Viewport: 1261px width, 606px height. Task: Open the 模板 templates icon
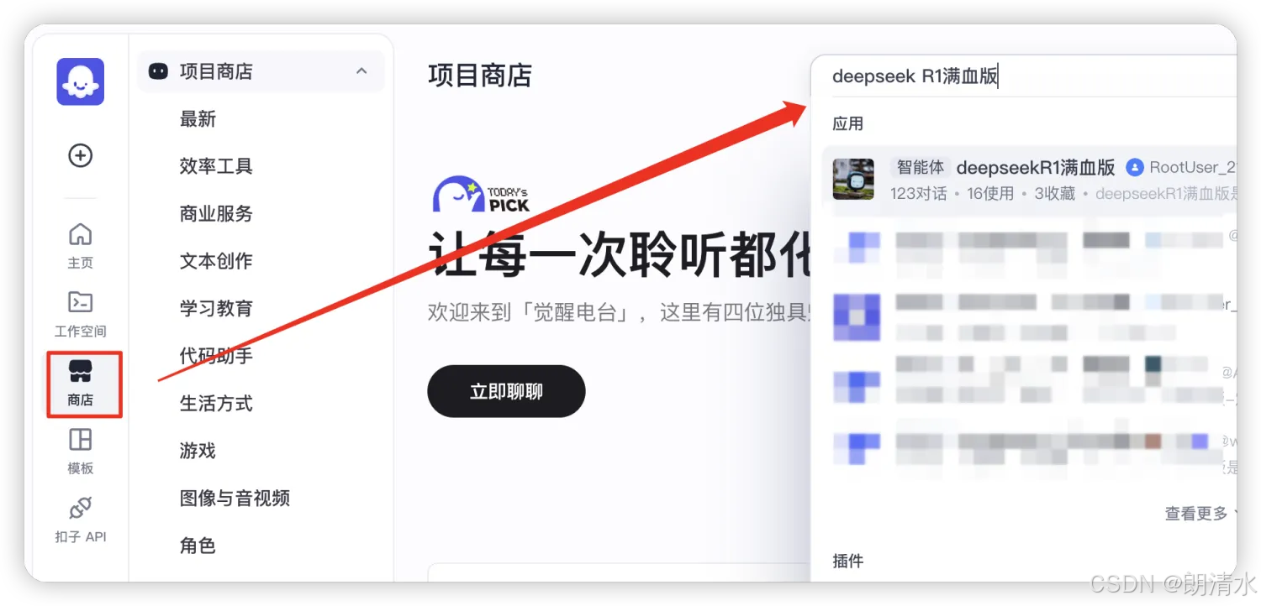point(81,440)
